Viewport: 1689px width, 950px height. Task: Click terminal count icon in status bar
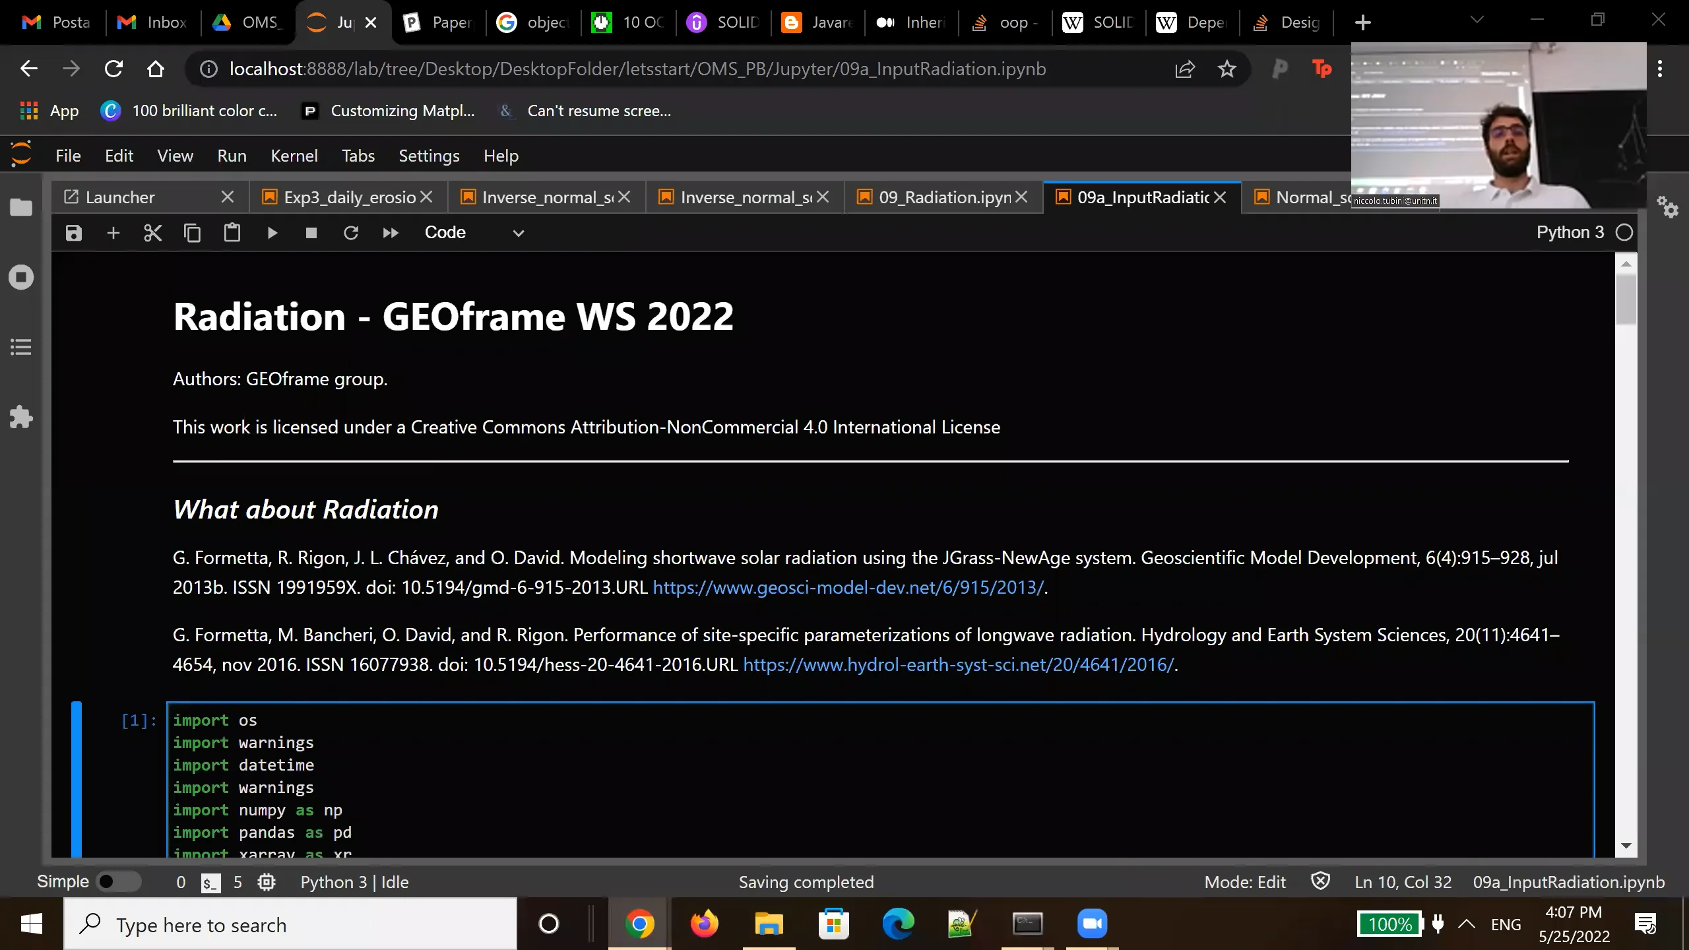[x=210, y=883]
